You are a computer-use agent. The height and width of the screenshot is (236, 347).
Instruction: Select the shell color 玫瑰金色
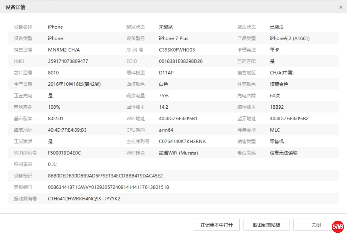coord(279,84)
